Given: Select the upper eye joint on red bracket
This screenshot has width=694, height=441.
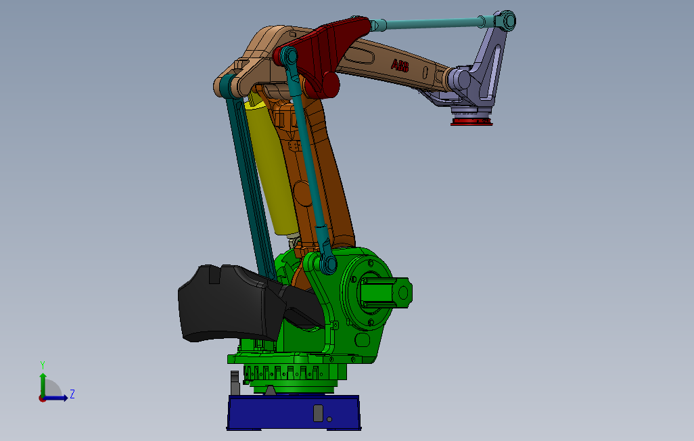Looking at the screenshot, I should click(x=290, y=55).
